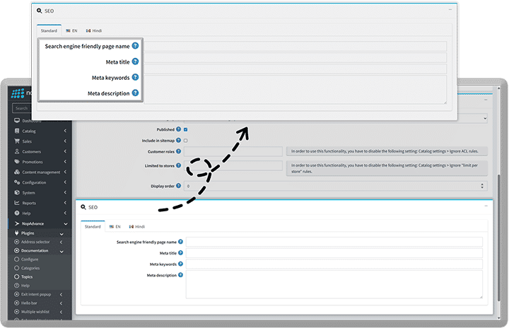
Task: Click the Display order number field
Action: [336, 186]
